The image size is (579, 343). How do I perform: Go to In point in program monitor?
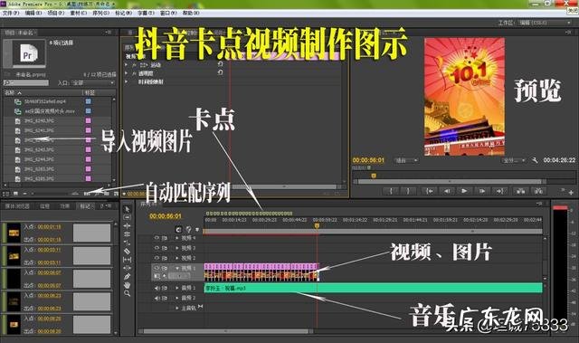coord(430,191)
